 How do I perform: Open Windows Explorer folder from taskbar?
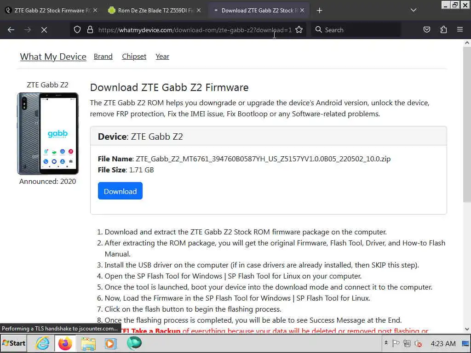[x=88, y=343]
